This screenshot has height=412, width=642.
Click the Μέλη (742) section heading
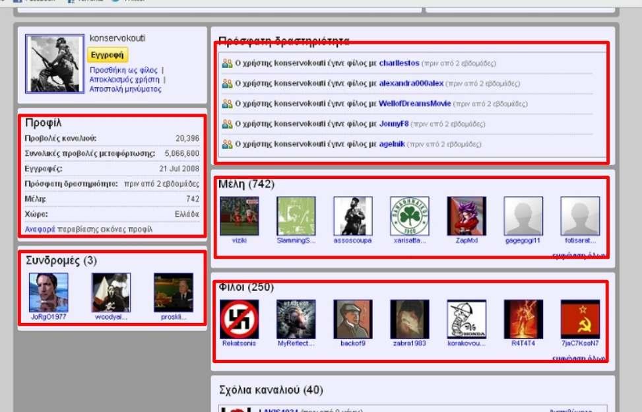coord(247,184)
